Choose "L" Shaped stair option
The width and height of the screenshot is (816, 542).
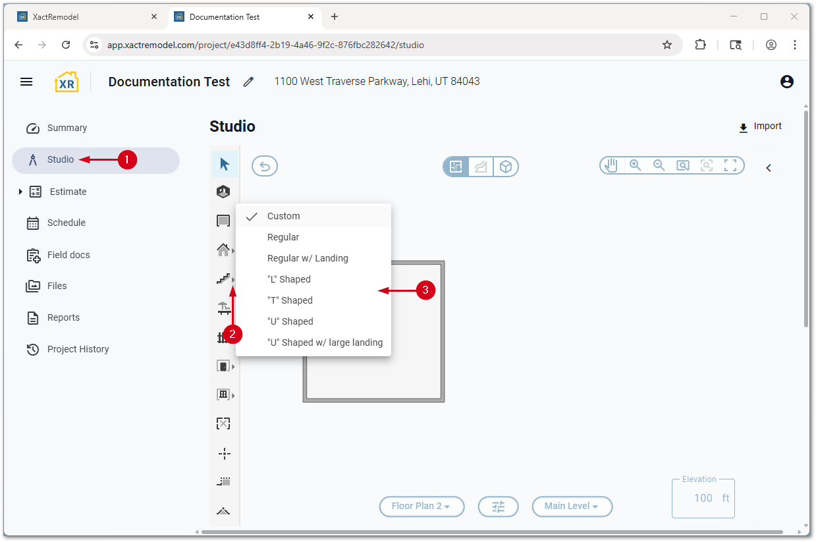pyautogui.click(x=288, y=279)
